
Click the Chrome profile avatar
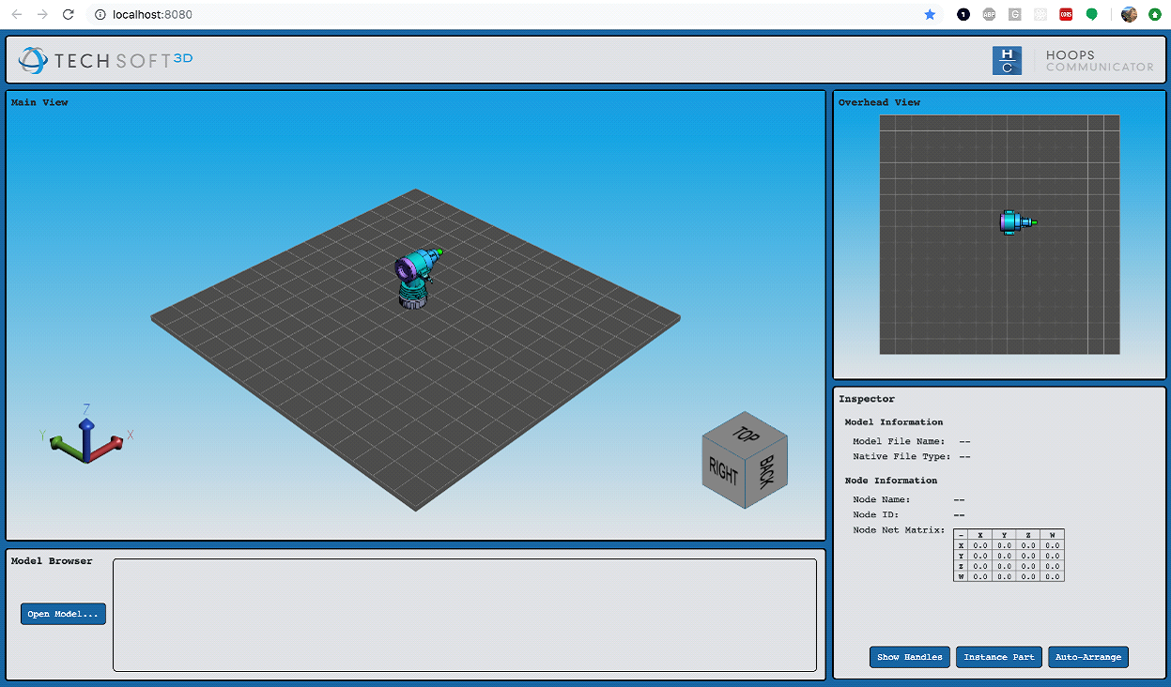click(1129, 15)
